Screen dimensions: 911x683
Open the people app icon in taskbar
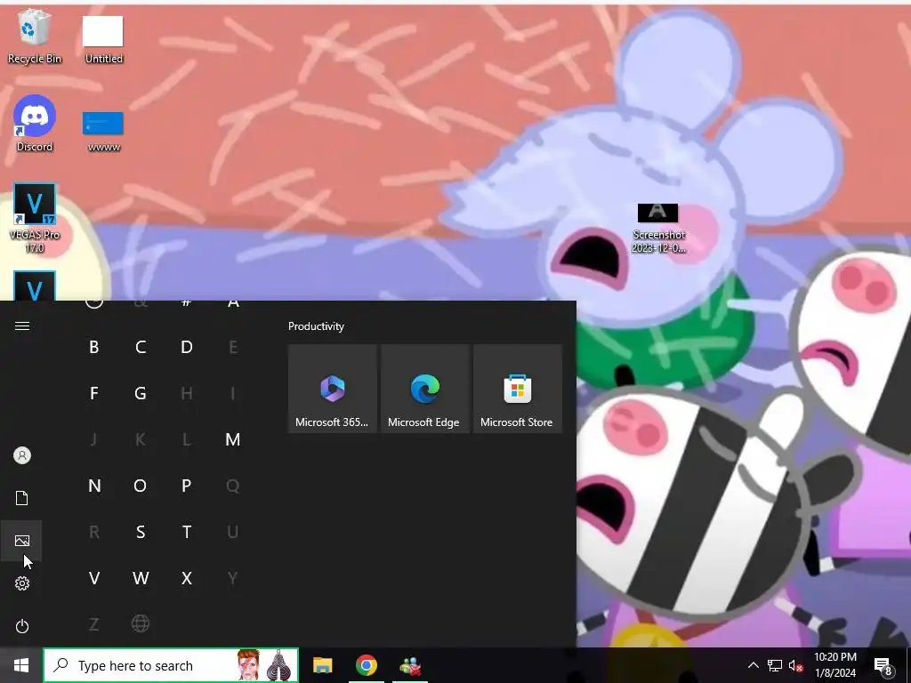click(x=410, y=665)
